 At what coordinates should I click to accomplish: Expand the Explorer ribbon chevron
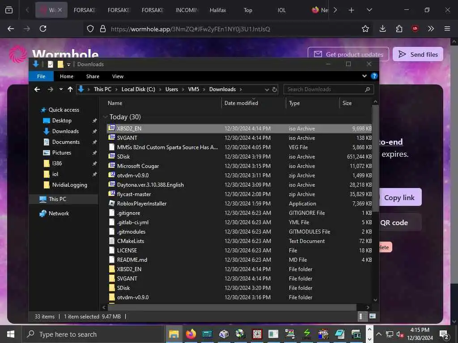tap(364, 76)
